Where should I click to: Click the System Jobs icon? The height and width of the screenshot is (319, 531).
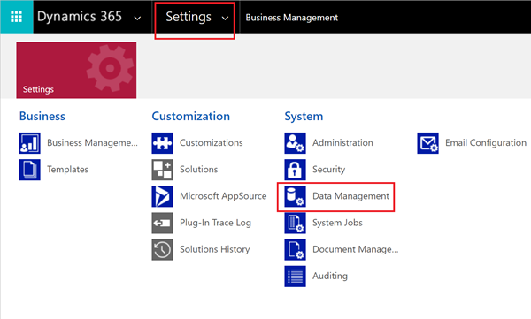point(295,223)
